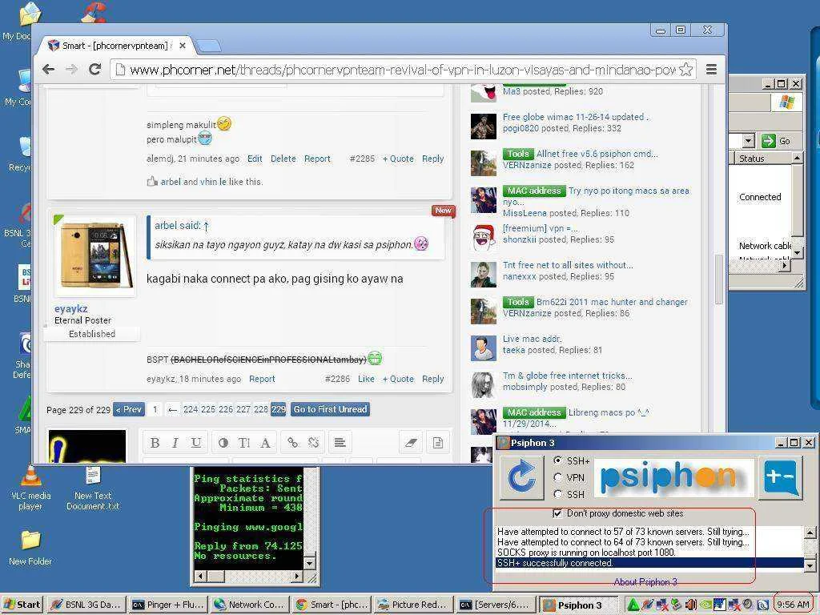Open thread Live mac addr.

(532, 339)
